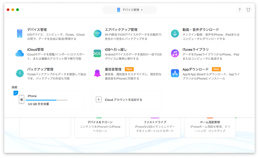Click the 接続 section heading

coord(14,87)
